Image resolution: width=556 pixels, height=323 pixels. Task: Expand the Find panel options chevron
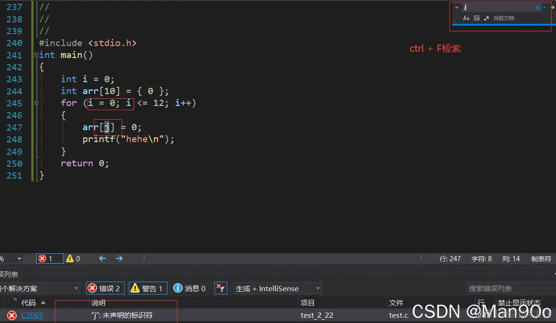(457, 7)
